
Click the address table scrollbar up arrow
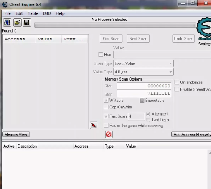[210, 153]
